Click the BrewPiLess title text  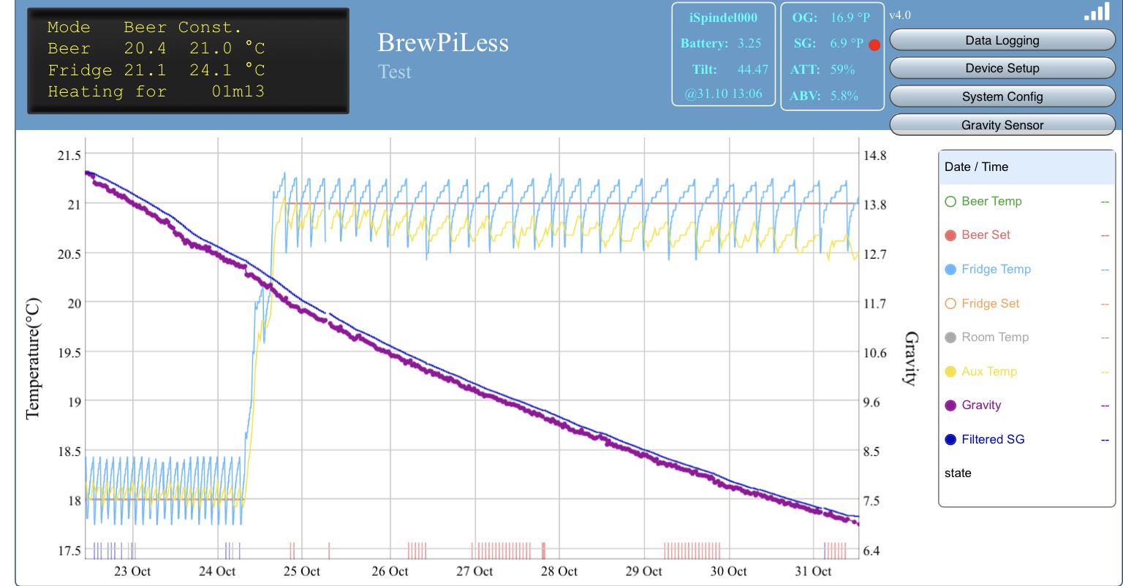coord(442,43)
